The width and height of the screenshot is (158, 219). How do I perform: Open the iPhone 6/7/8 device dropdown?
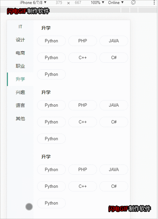[x=33, y=2]
